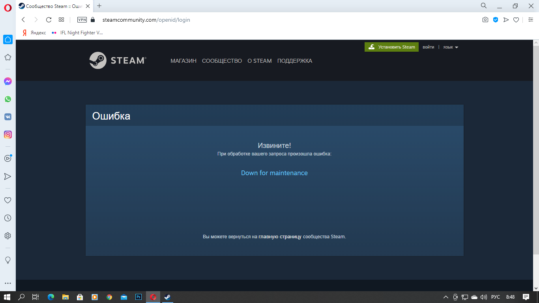
Task: Add page to bookmarks heart icon
Action: pyautogui.click(x=516, y=20)
